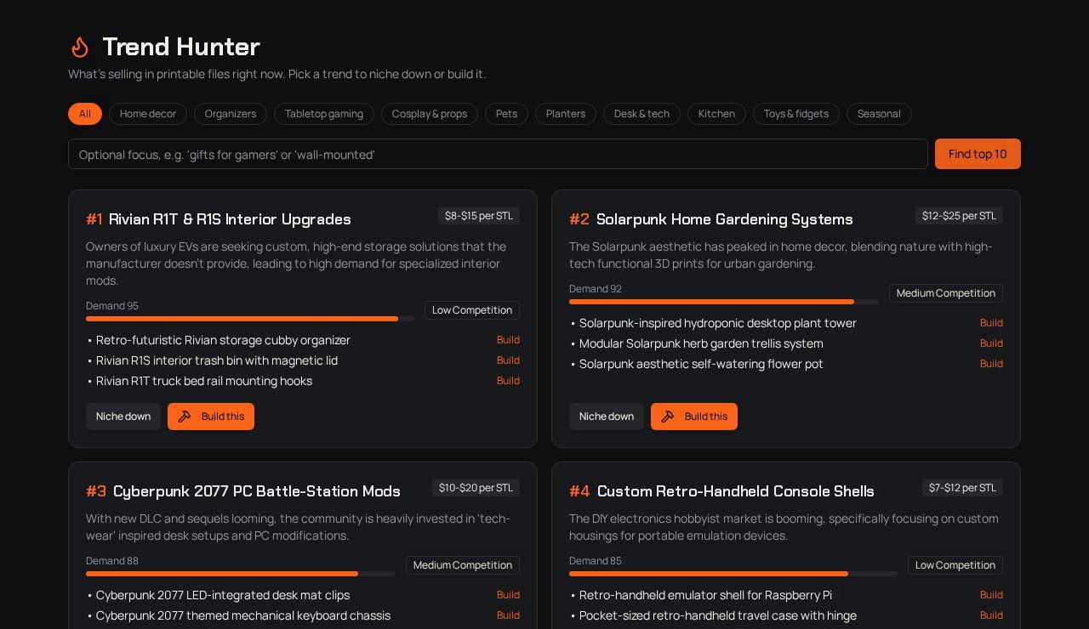The height and width of the screenshot is (629, 1089).
Task: Click the Rivian Demand 95 progress bar
Action: tap(250, 319)
